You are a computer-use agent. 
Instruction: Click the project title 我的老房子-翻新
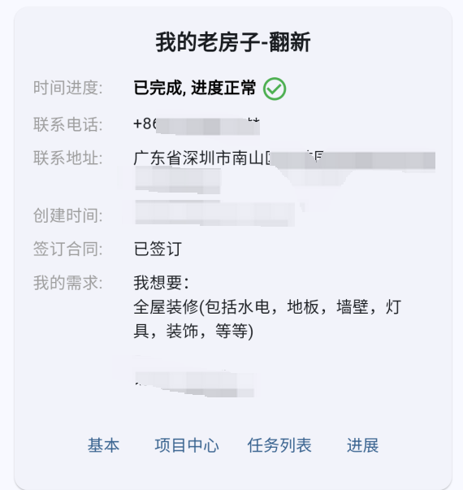tap(233, 42)
